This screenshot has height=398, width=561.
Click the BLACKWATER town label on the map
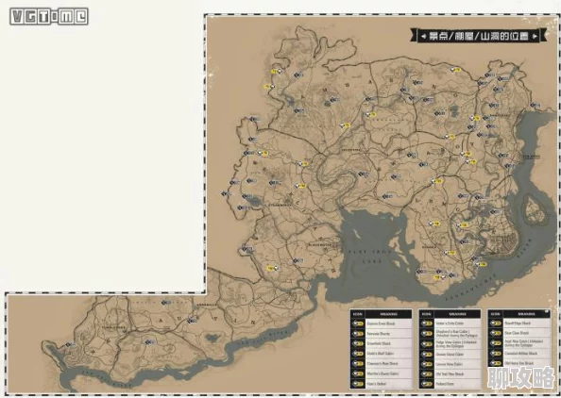point(320,245)
